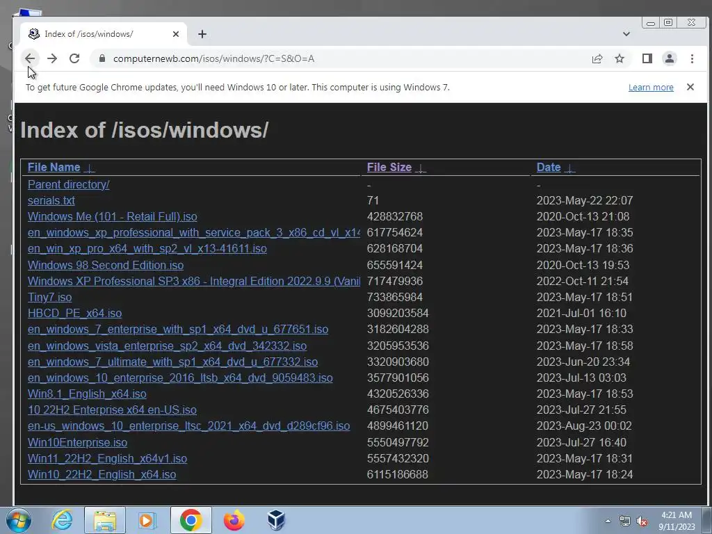The image size is (712, 534).
Task: Share this page icon in address bar
Action: coord(597,58)
